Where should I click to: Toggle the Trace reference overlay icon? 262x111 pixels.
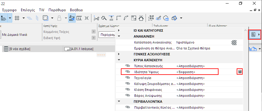[46, 18]
